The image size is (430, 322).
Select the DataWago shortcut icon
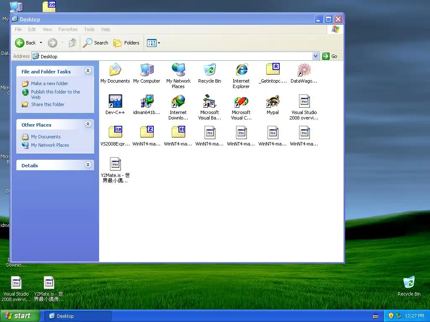pos(304,70)
